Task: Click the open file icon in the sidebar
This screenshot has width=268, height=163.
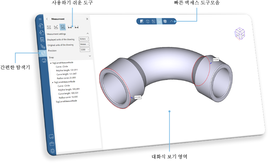Action: (41, 25)
